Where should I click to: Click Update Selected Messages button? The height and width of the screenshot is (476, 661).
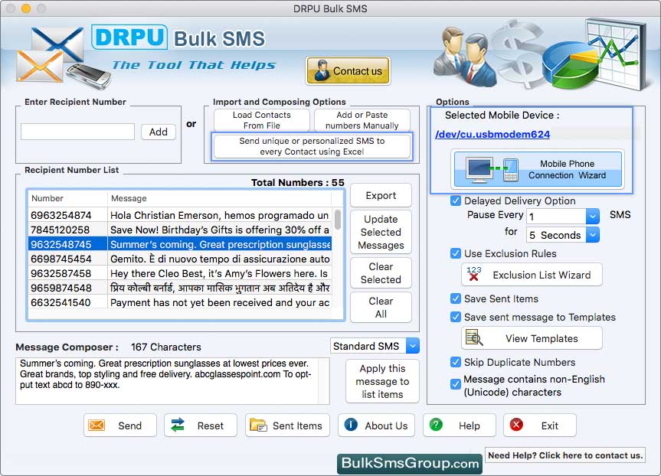pos(381,232)
